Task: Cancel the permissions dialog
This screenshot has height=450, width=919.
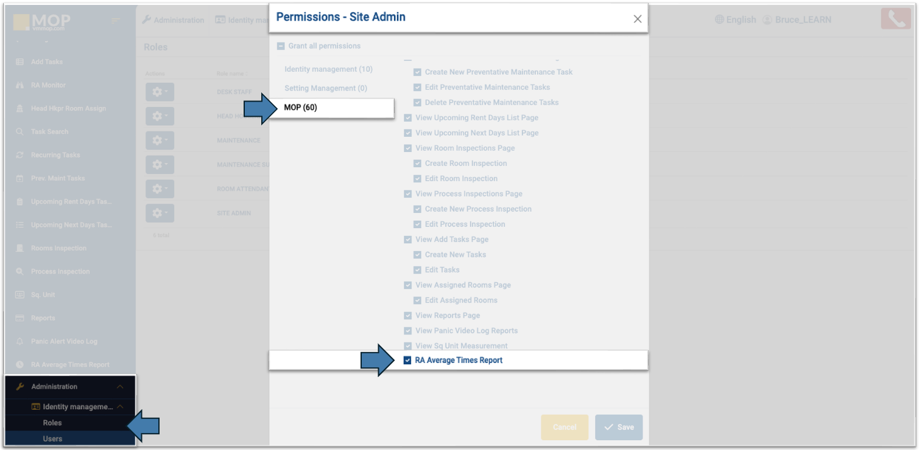Action: (x=565, y=427)
